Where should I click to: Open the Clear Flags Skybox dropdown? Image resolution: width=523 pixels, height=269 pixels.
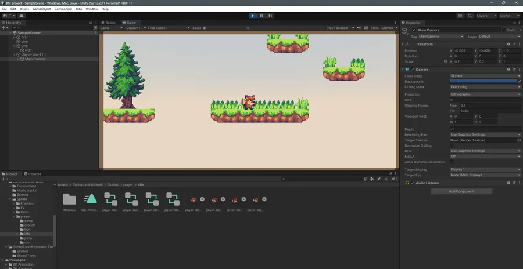485,76
